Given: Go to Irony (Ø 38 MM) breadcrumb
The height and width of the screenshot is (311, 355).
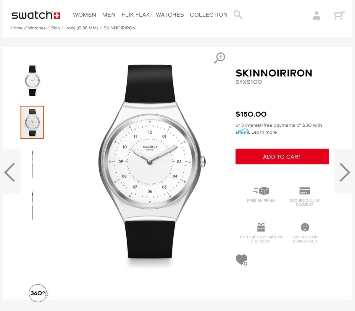Looking at the screenshot, I should (82, 28).
